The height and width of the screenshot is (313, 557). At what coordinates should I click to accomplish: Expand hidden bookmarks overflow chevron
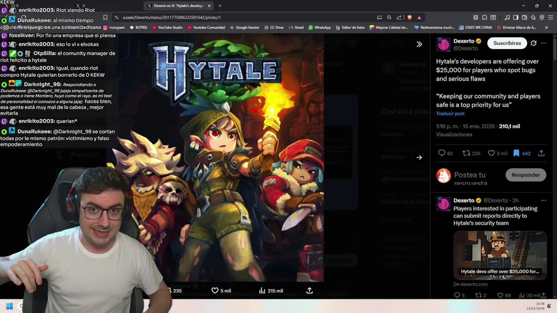546,27
